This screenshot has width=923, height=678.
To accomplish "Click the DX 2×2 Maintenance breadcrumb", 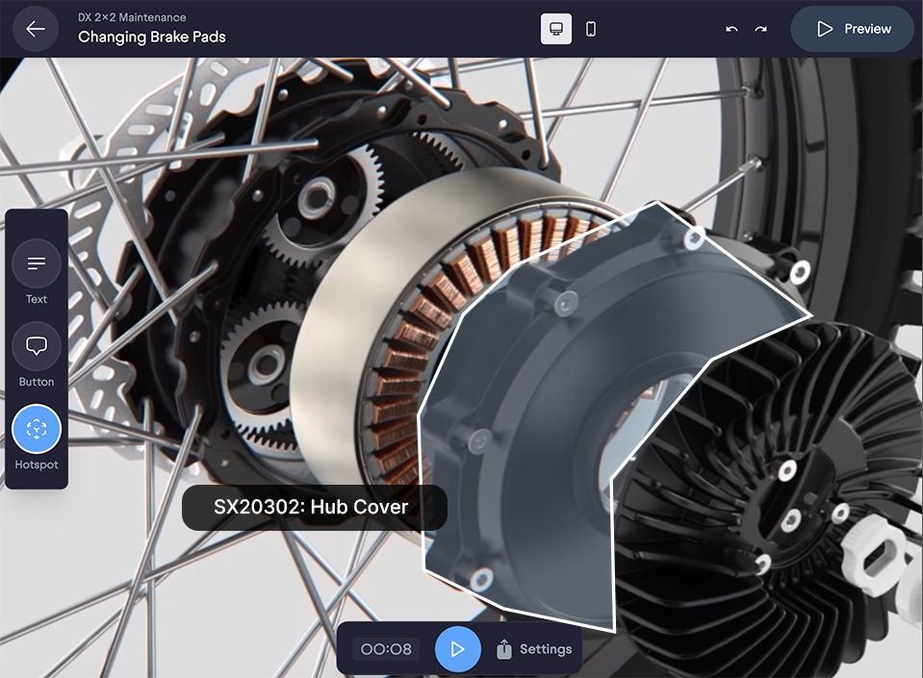I will pos(132,17).
